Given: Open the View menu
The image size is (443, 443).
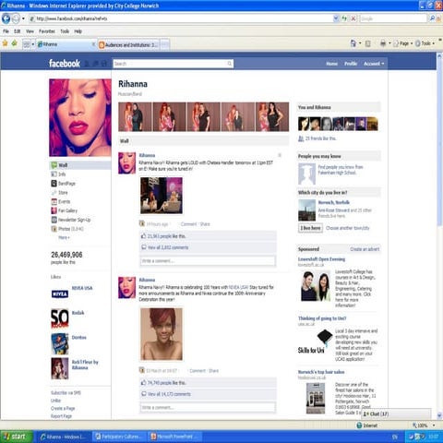Looking at the screenshot, I should click(x=30, y=31).
